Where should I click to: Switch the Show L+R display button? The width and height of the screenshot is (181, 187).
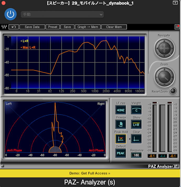pyautogui.click(x=136, y=124)
